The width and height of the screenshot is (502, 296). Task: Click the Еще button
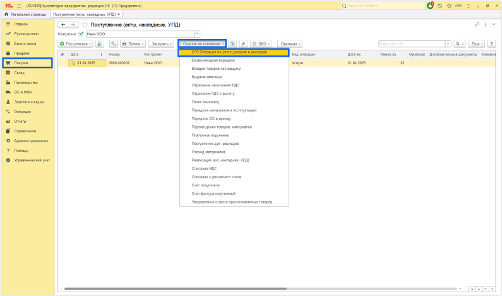[x=477, y=44]
